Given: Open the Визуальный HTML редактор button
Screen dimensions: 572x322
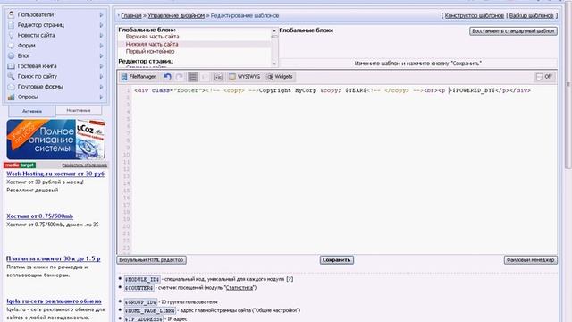Looking at the screenshot, I should click(x=151, y=260).
